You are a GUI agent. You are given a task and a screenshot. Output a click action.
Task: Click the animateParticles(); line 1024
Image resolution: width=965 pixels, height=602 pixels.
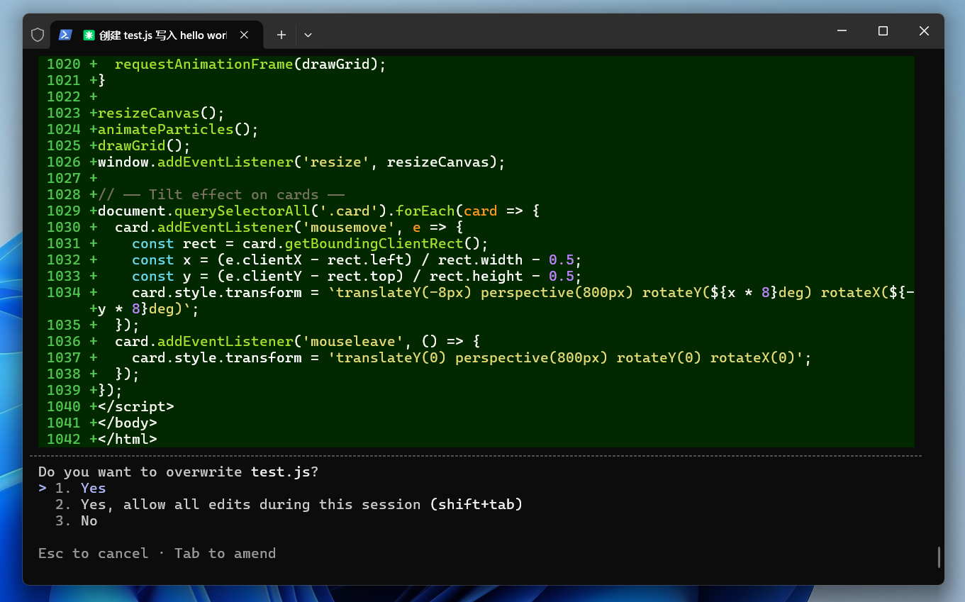pyautogui.click(x=178, y=129)
